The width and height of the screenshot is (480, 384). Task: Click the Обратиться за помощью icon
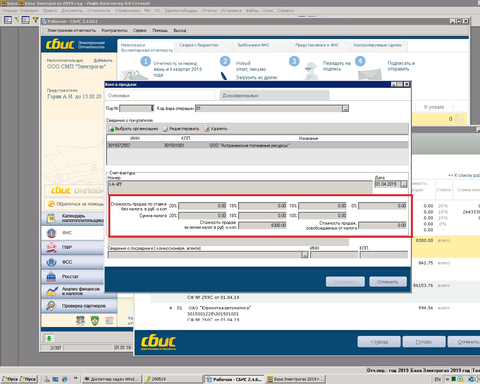(x=51, y=204)
